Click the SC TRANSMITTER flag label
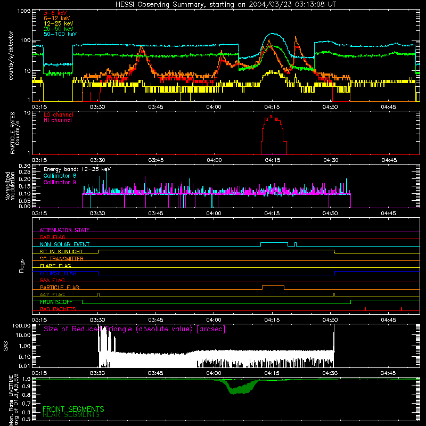Viewport: 426px width, 426px height. tap(62, 259)
